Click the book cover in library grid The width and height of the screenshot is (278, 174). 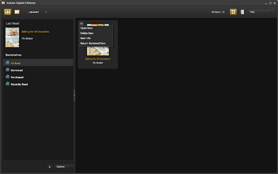click(98, 51)
